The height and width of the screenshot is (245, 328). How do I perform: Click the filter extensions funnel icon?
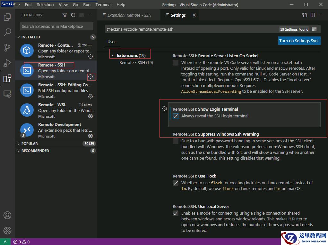(x=65, y=15)
